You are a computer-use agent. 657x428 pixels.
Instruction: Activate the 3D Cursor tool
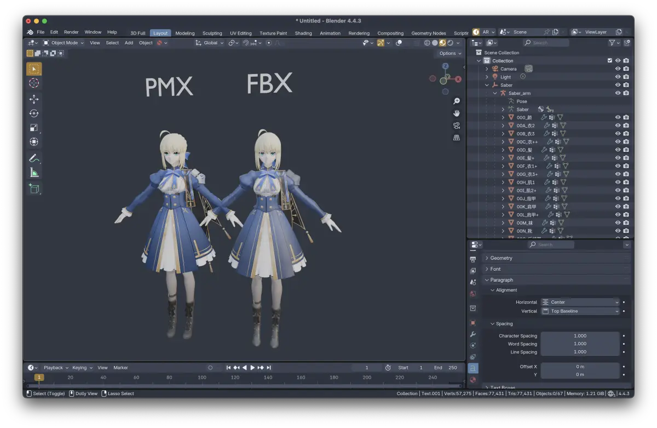tap(34, 83)
